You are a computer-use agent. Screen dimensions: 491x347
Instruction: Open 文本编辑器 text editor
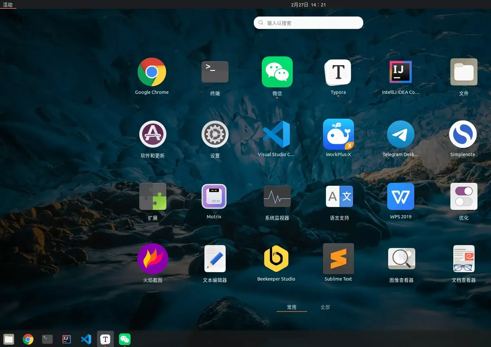pos(215,259)
